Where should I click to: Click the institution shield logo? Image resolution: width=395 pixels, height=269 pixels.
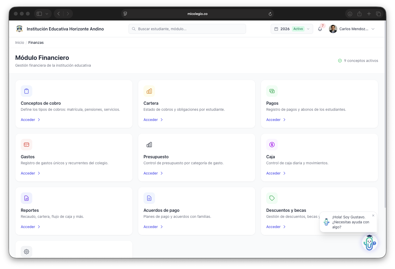point(19,29)
